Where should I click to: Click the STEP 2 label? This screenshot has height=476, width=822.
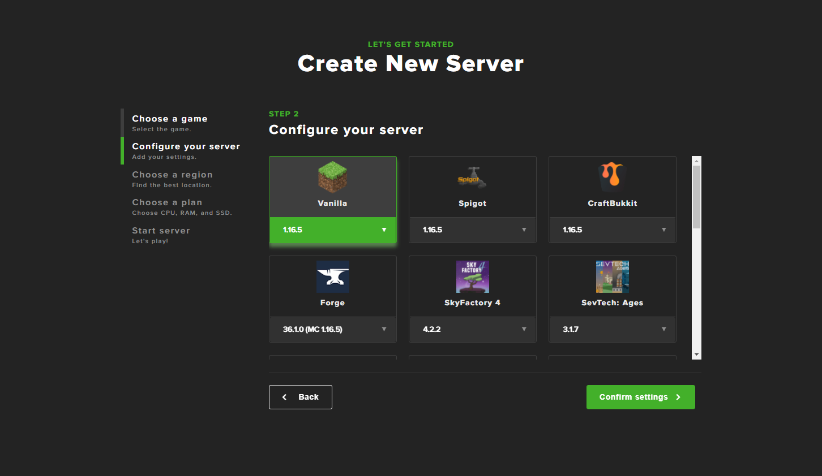284,114
